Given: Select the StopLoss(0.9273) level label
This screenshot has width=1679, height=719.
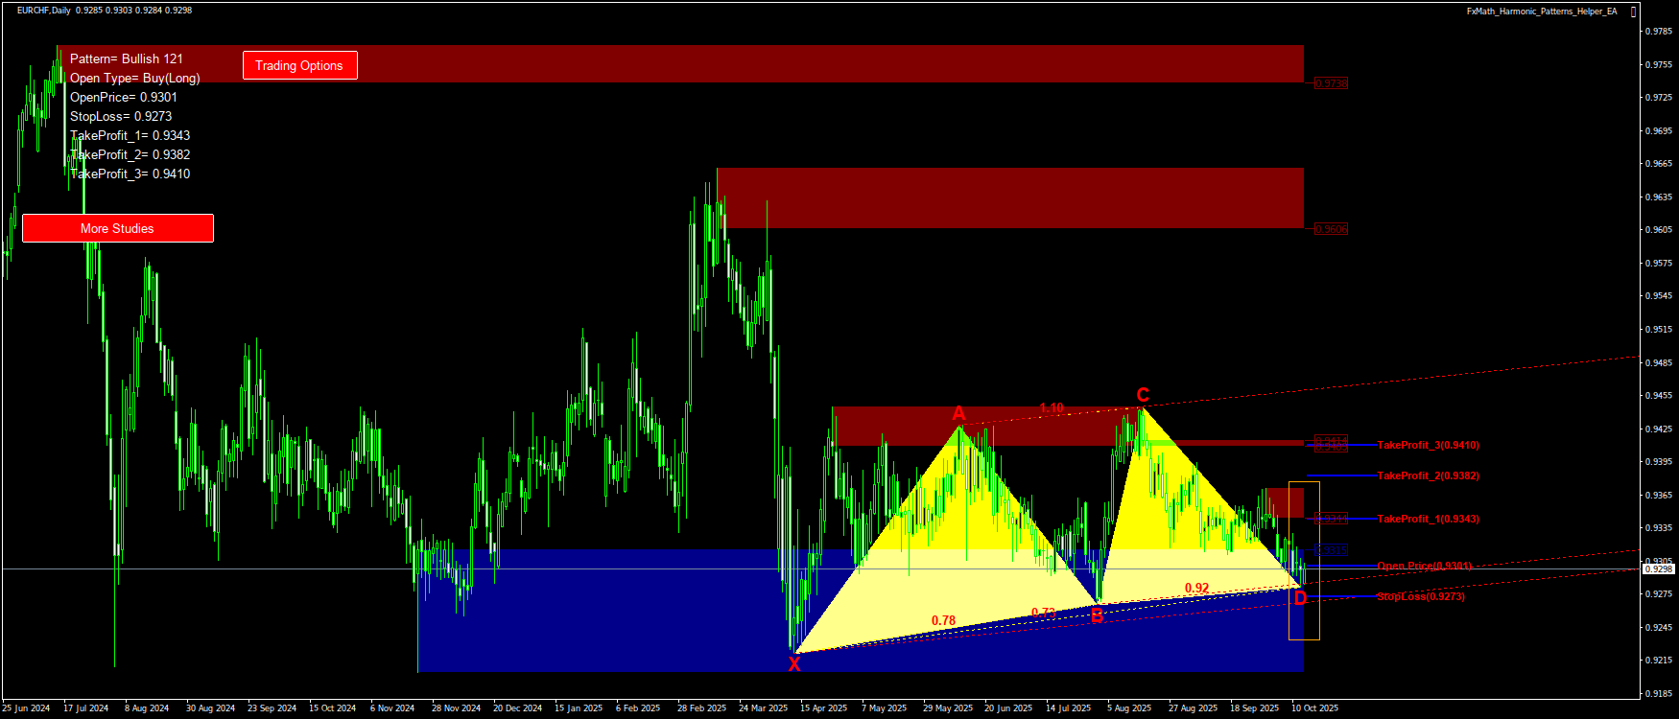Looking at the screenshot, I should coord(1420,596).
